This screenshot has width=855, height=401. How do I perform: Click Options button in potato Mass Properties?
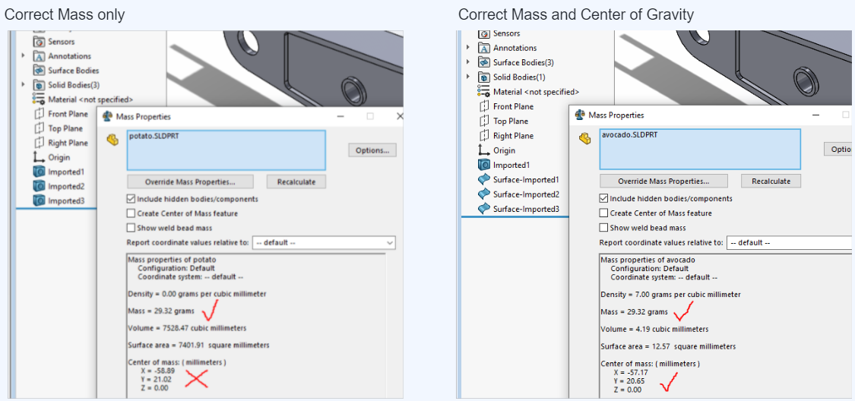coord(372,150)
